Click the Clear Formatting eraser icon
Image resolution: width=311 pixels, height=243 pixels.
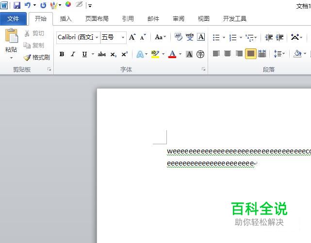click(x=179, y=37)
